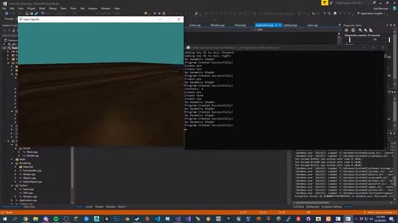Select Skybox.cpp in Solution Explorer
Image resolution: width=398 pixels, height=223 pixels.
[29, 178]
